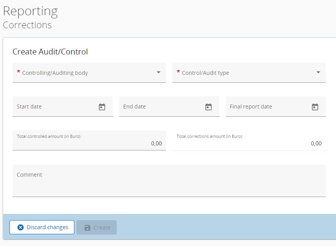Click the Total corrections amount field
Image resolution: width=336 pixels, height=246 pixels.
(x=249, y=143)
